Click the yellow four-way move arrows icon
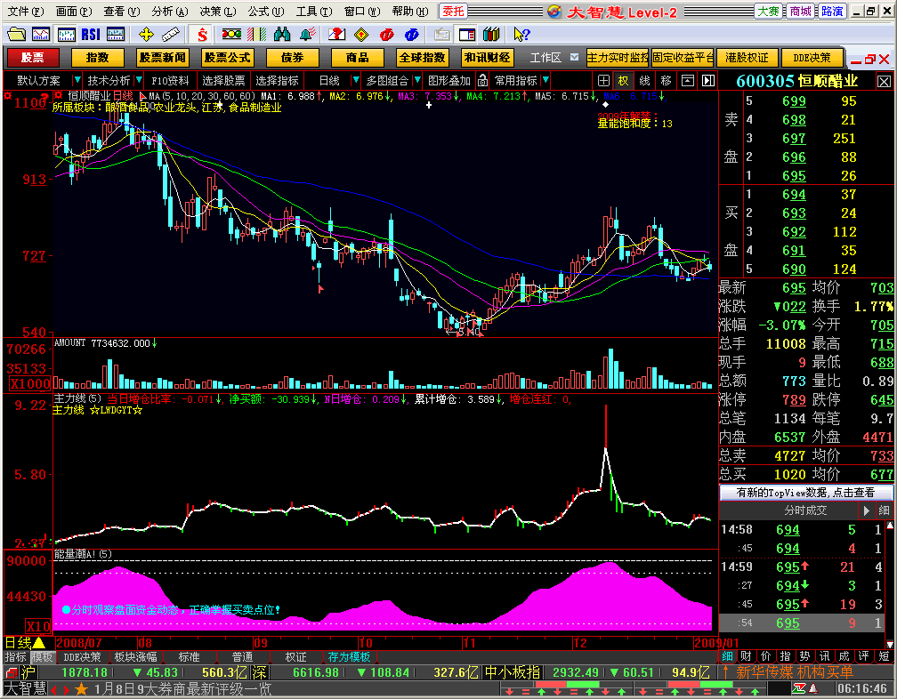This screenshot has height=699, width=897. pyautogui.click(x=147, y=35)
